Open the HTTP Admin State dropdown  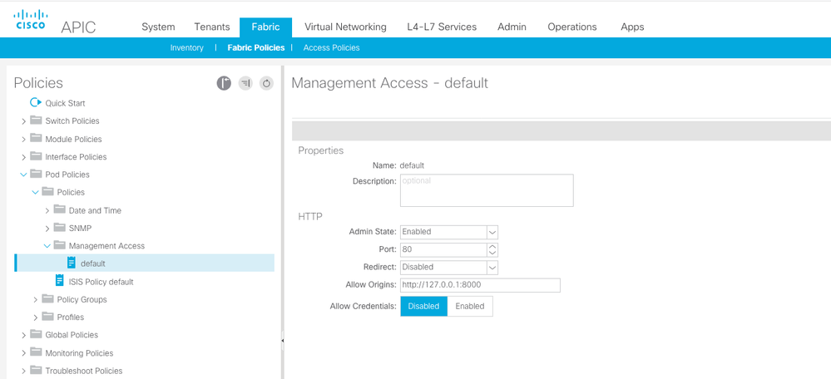coord(492,232)
